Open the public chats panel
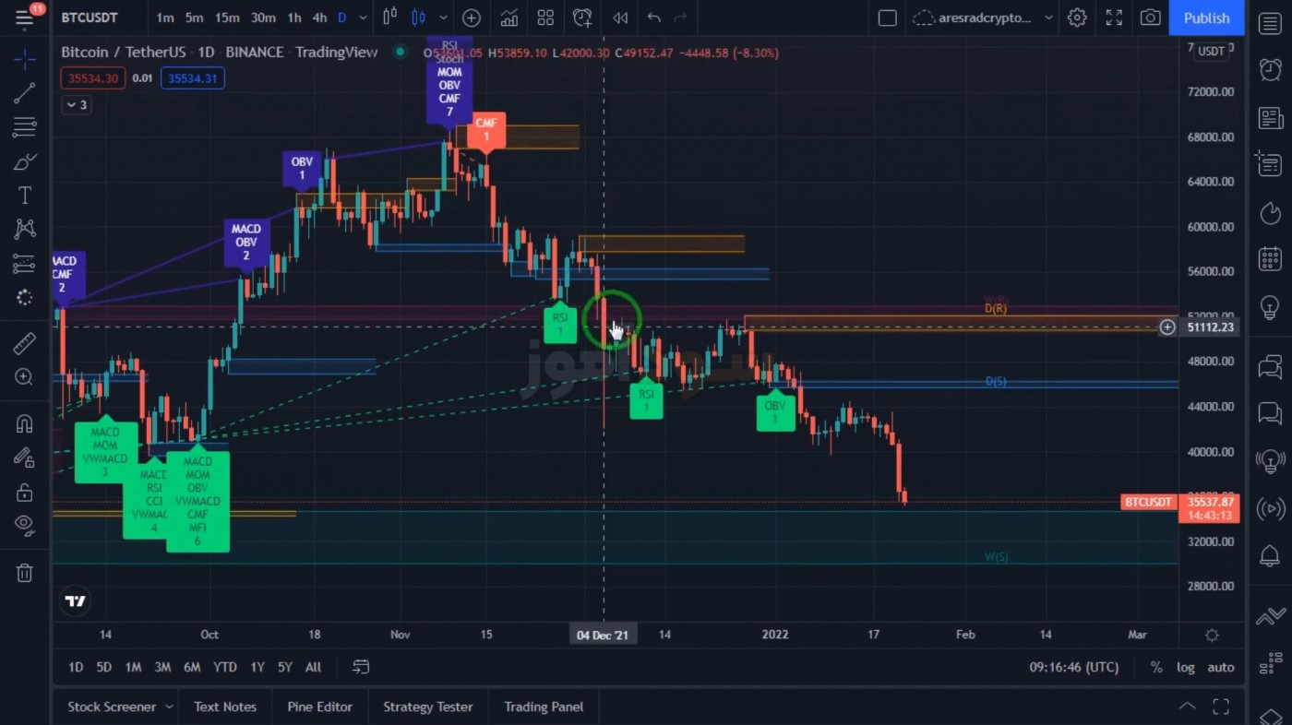1292x725 pixels. 1271,367
